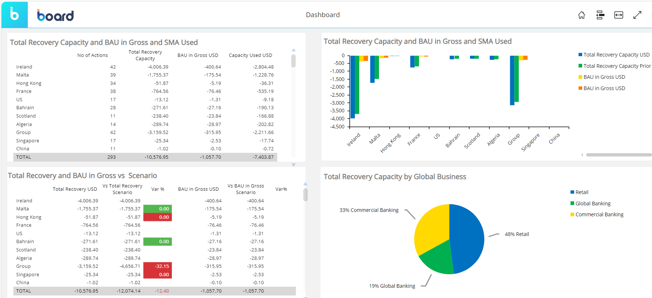Screen dimensions: 652x298
Task: Click the full-screen expand arrow icon
Action: coord(637,15)
